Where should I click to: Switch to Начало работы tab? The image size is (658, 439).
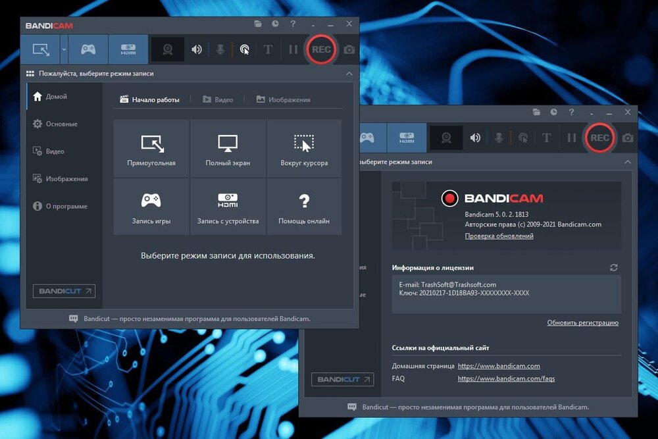(150, 99)
